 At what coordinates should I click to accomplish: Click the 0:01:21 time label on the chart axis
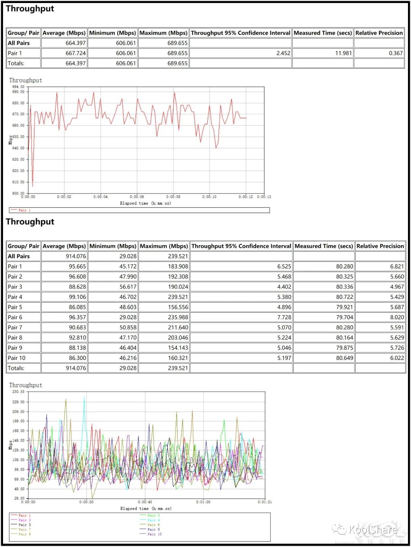pyautogui.click(x=264, y=502)
